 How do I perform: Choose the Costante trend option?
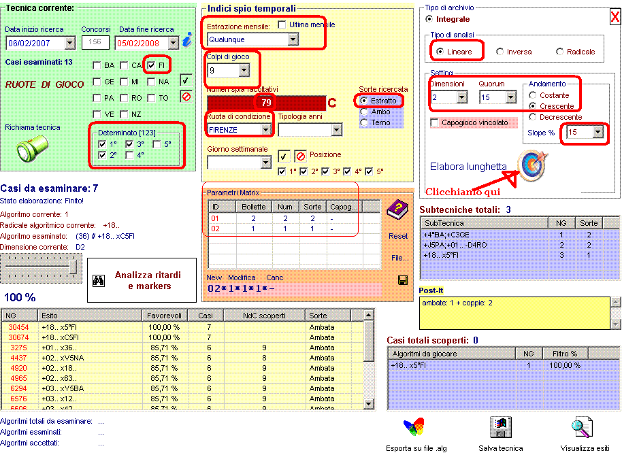(532, 95)
